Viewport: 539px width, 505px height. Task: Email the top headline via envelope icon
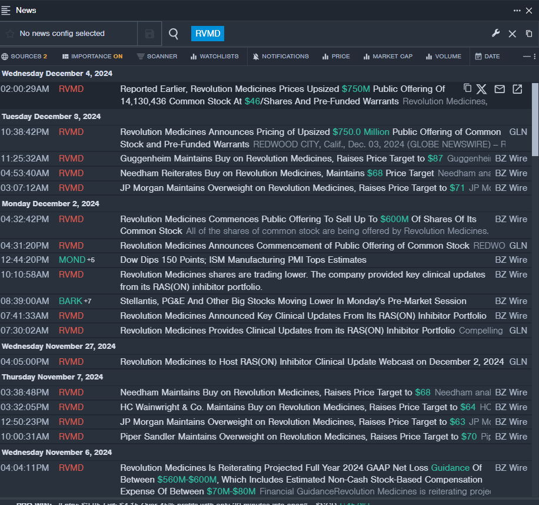point(500,89)
